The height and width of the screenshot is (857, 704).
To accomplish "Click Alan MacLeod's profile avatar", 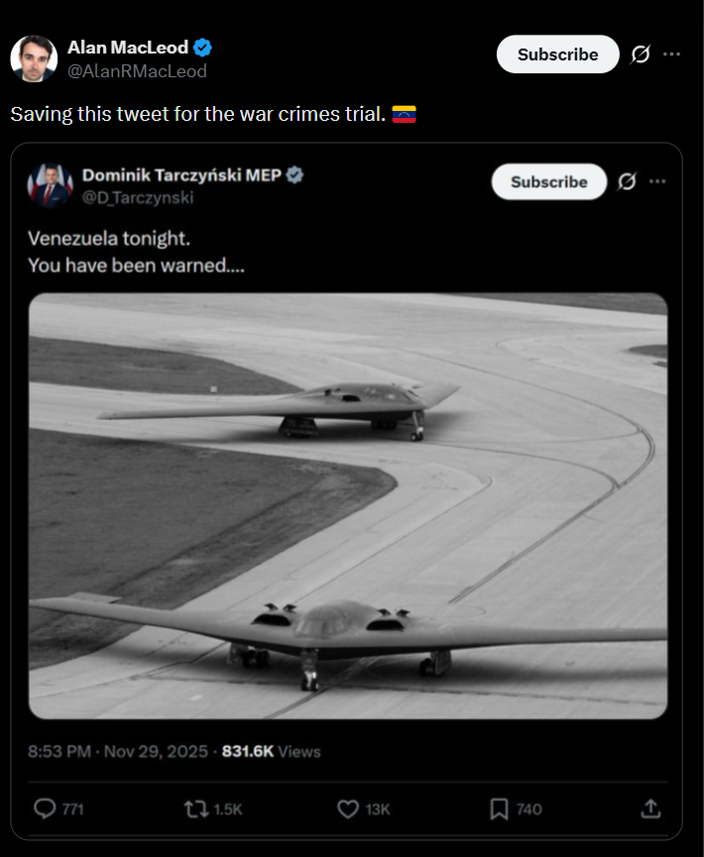I will click(x=34, y=58).
